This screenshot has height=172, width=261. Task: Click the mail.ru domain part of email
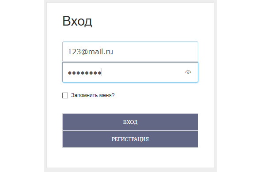pos(100,52)
